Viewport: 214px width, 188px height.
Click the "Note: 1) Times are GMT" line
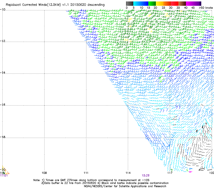(91, 180)
